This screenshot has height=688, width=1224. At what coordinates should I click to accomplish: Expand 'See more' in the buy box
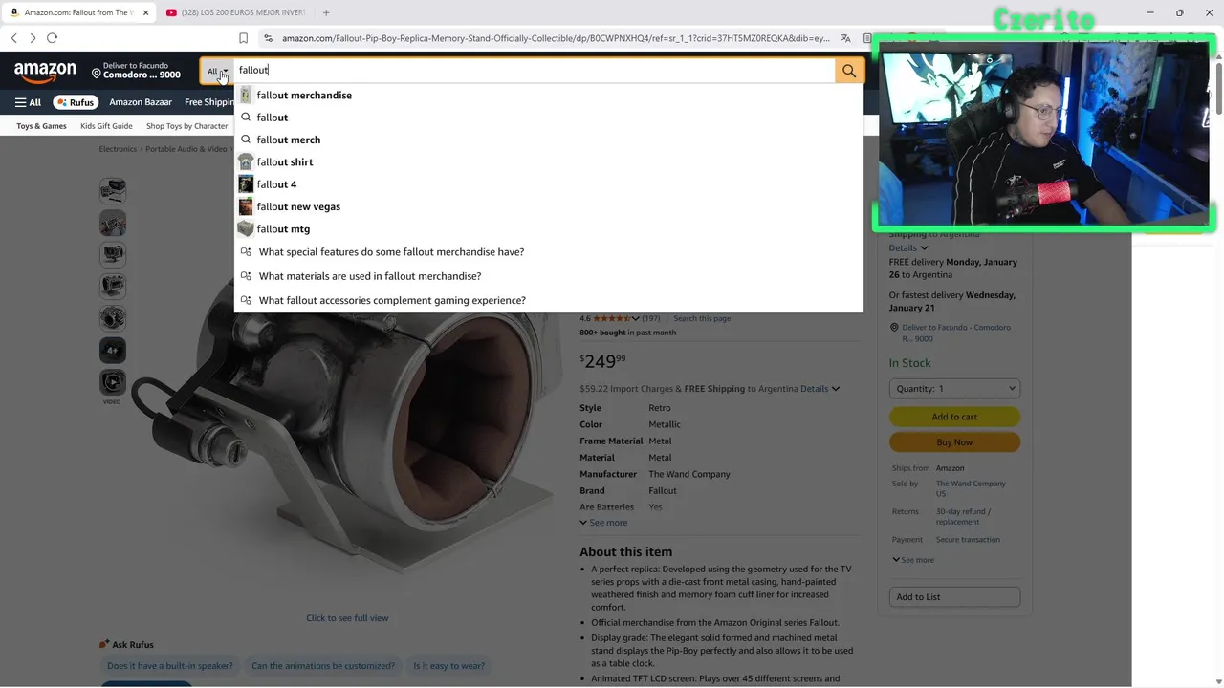tap(913, 560)
